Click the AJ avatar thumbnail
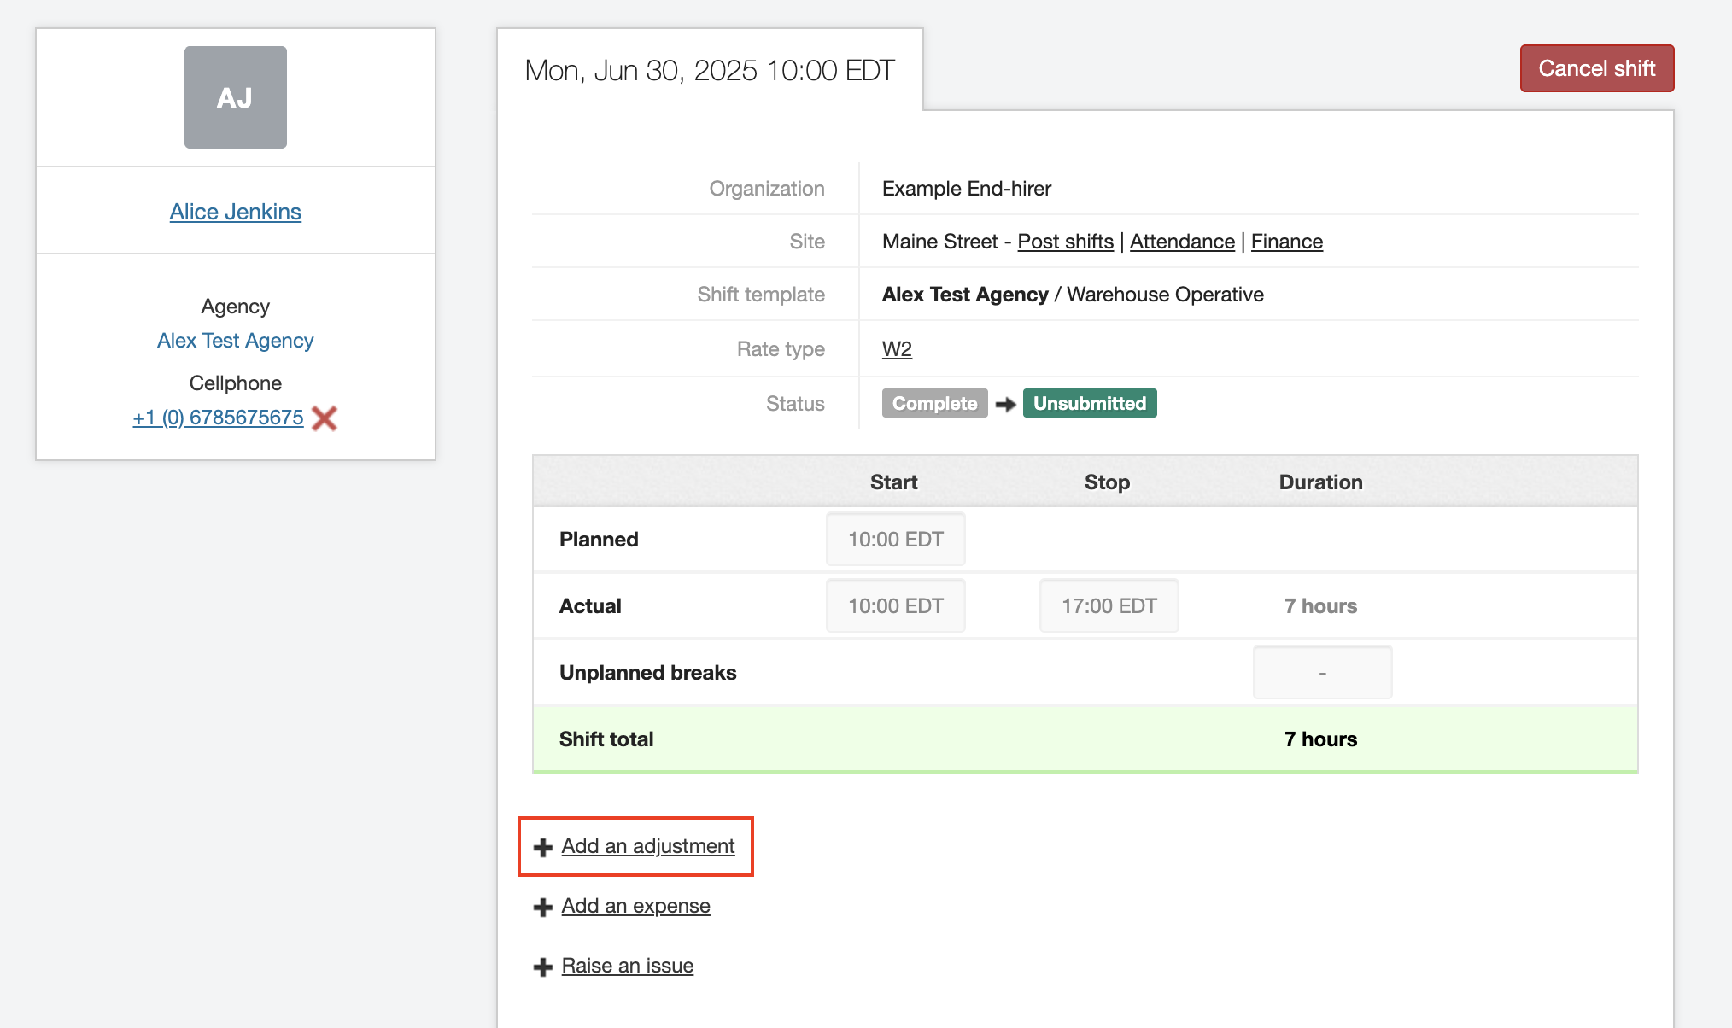This screenshot has width=1732, height=1028. (235, 97)
